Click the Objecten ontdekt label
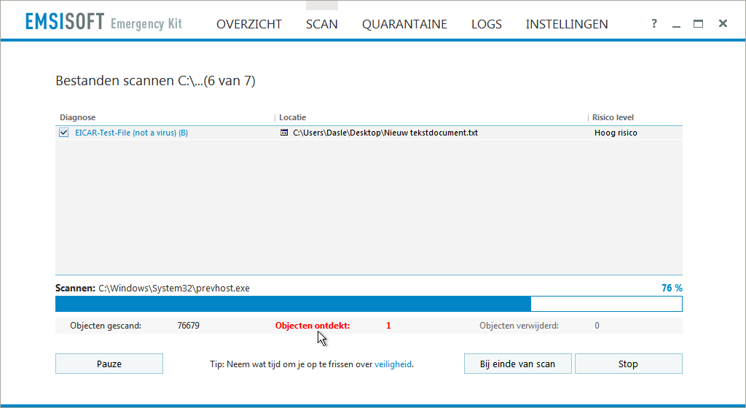The height and width of the screenshot is (408, 746). (313, 326)
